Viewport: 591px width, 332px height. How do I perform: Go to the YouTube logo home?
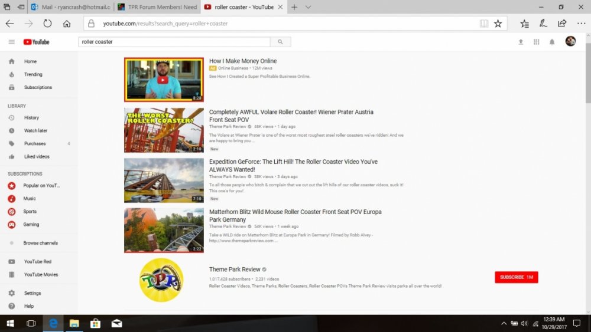[36, 42]
